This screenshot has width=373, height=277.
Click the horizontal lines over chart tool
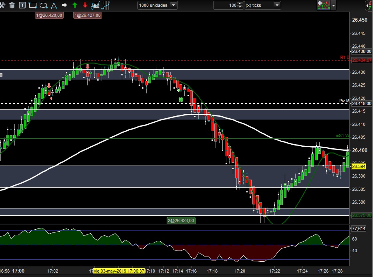pyautogui.click(x=95, y=5)
